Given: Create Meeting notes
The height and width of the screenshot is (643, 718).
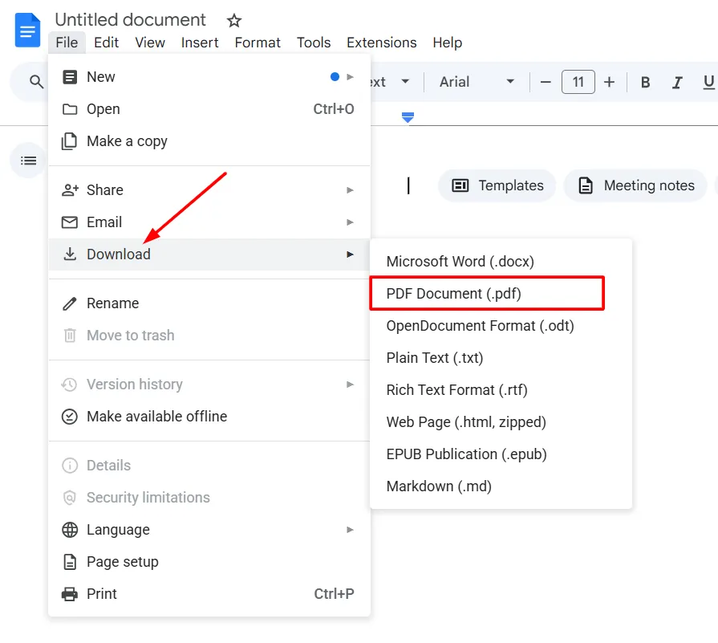Looking at the screenshot, I should (635, 185).
